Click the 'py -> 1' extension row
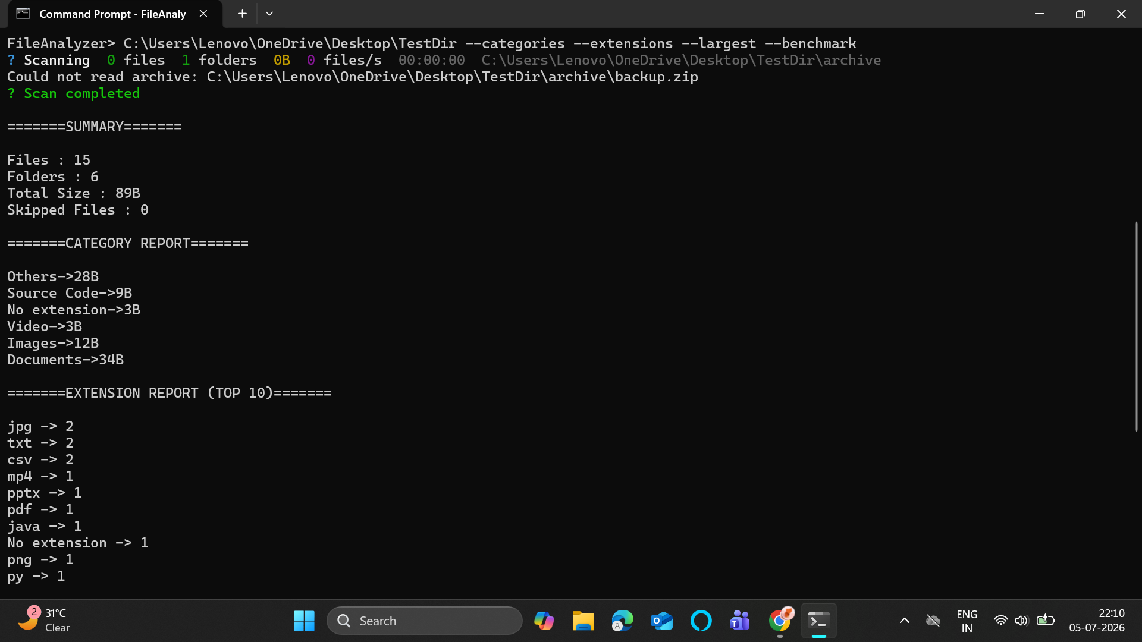 36,576
